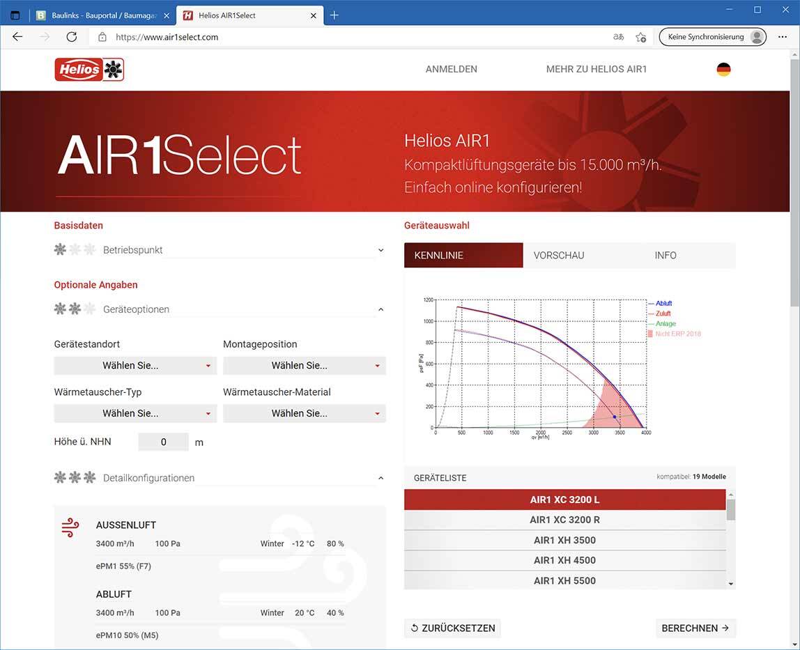
Task: Open the Wärmetauscher-Typ dropdown
Action: point(135,413)
